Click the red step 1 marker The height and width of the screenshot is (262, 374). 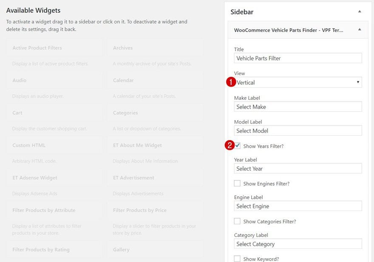230,82
